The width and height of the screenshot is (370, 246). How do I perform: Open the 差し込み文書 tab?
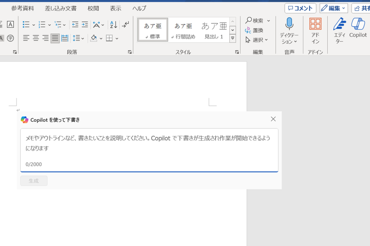pyautogui.click(x=61, y=8)
